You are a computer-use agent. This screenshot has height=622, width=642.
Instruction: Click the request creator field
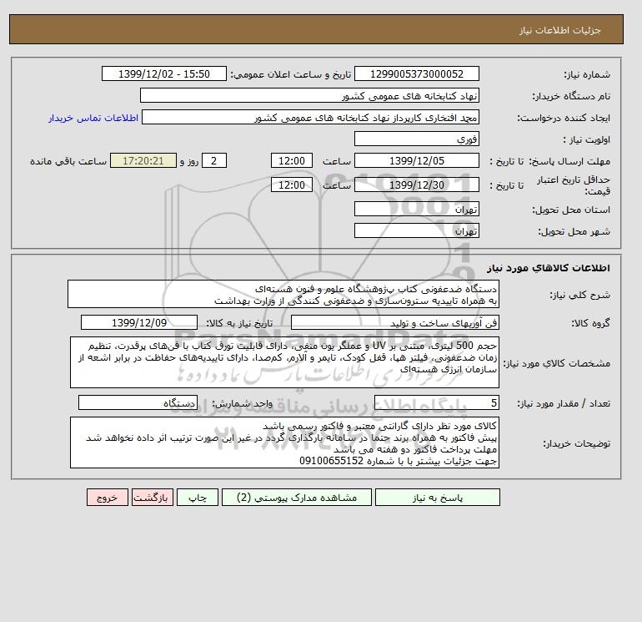(310, 117)
